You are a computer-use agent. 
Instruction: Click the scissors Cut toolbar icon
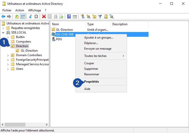[x=30, y=17]
